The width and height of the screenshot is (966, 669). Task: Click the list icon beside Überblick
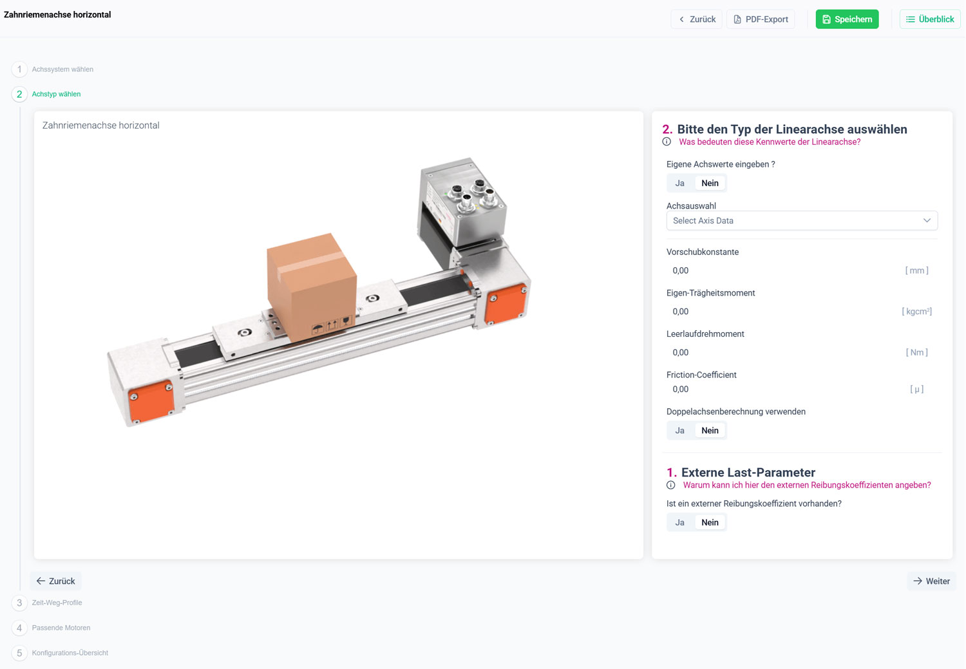(x=910, y=19)
